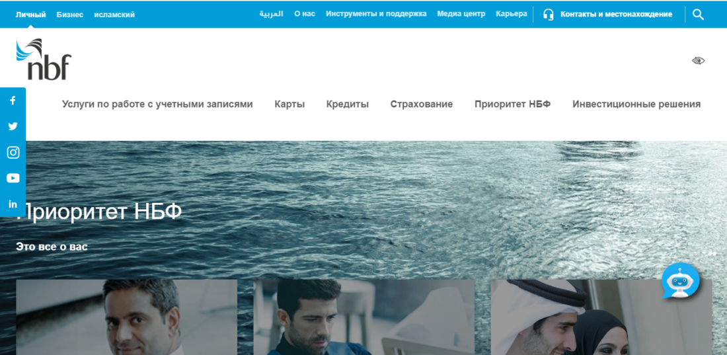Open the Twitter social link icon
This screenshot has height=355, width=727.
13,126
